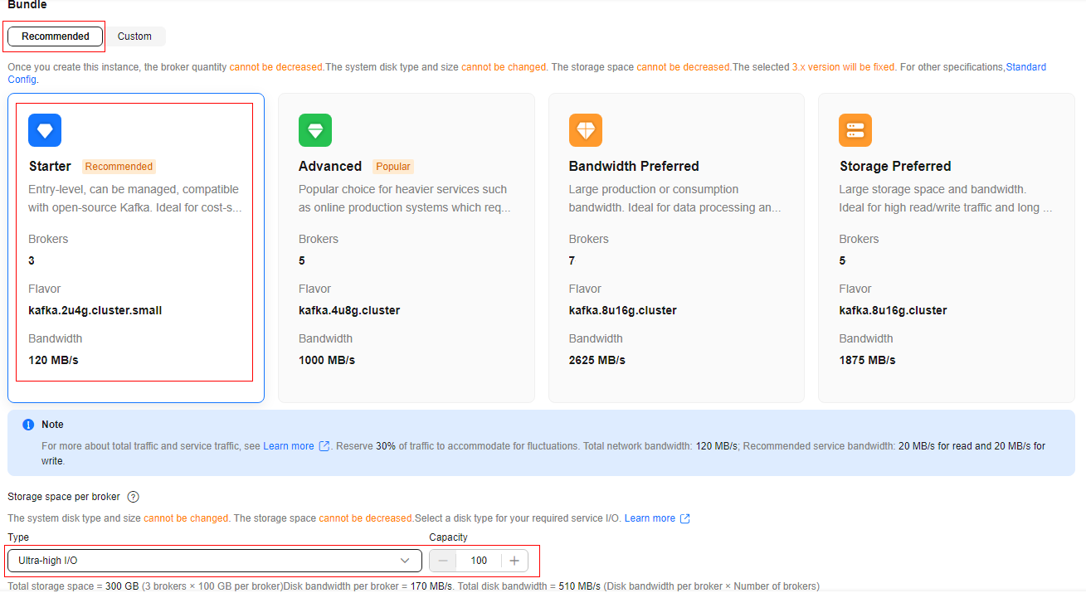1086x593 pixels.
Task: Increase capacity with the plus button
Action: (x=514, y=561)
